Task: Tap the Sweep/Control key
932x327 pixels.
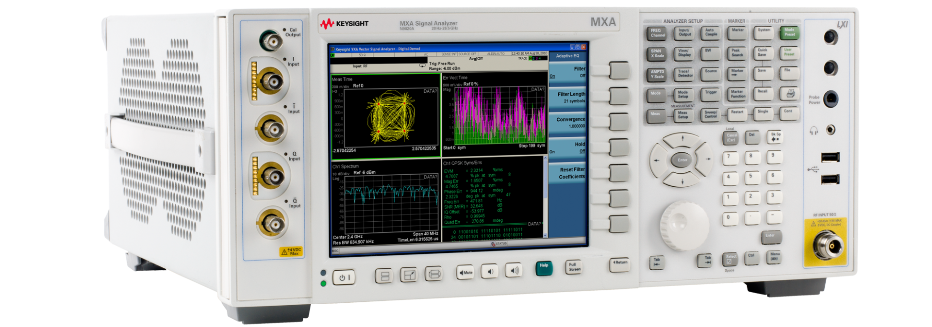Action: click(x=710, y=115)
